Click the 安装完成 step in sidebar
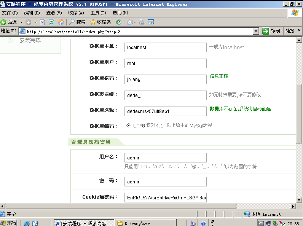303x226 pixels. pos(30,40)
